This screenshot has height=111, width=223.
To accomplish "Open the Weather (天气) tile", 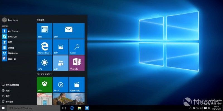I will coord(45,63).
